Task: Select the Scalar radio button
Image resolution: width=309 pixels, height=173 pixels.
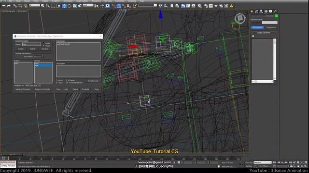Action: point(43,43)
